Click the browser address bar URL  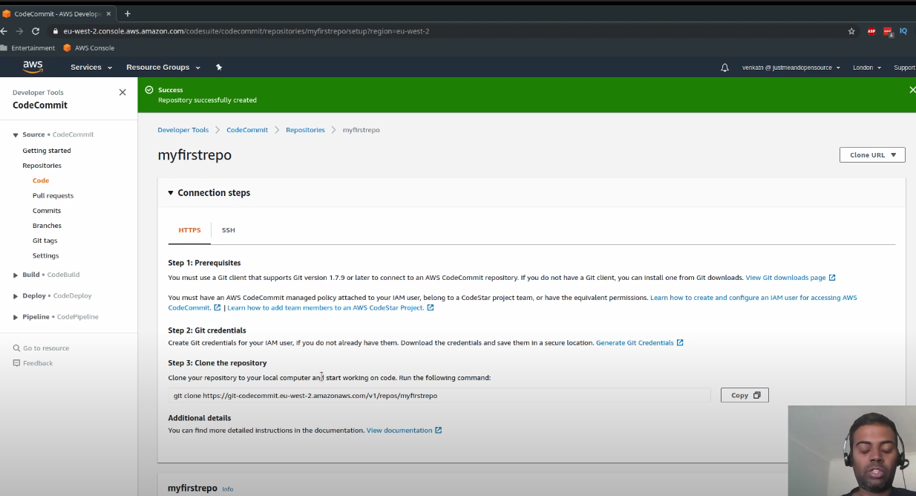(x=246, y=31)
